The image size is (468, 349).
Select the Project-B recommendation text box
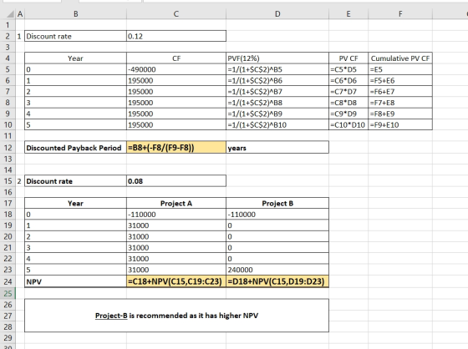[x=176, y=316]
